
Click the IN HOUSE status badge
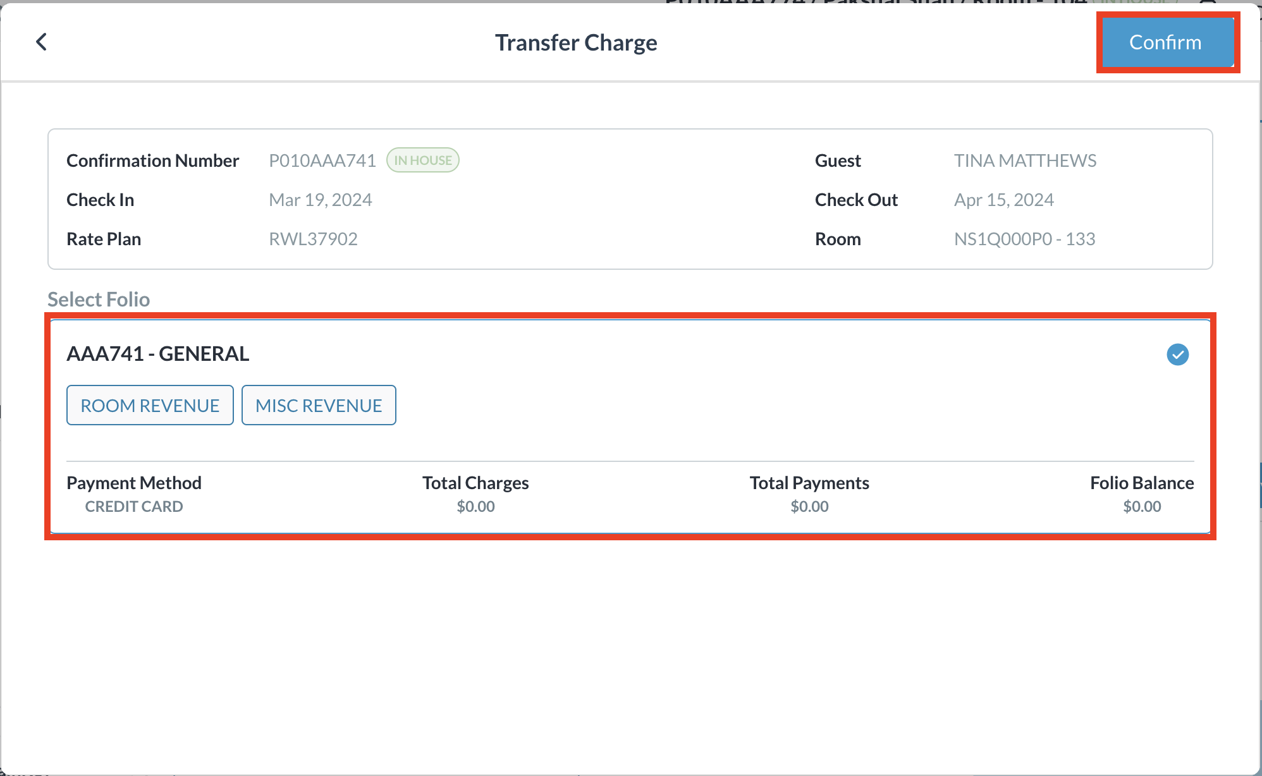tap(423, 161)
